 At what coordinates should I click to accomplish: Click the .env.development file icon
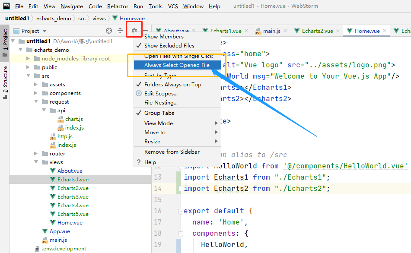point(37,249)
